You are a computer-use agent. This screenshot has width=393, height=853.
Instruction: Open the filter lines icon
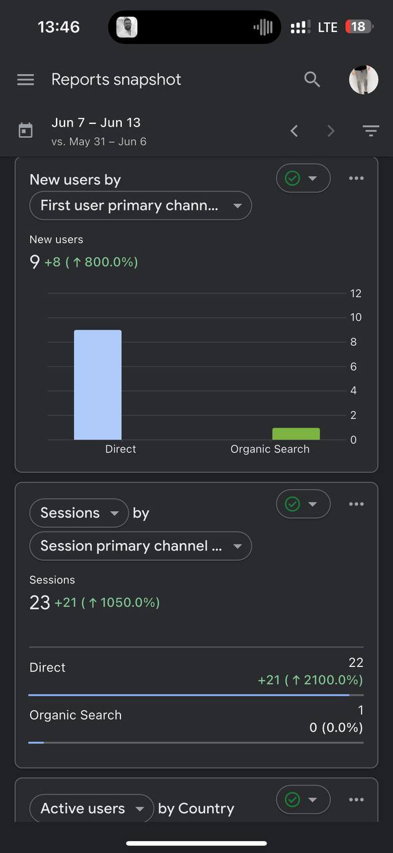[371, 131]
